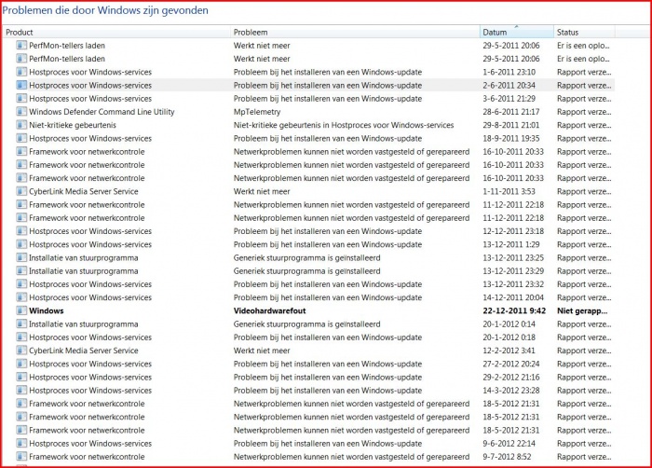Click 'Niet-kritieke gebeurtenis in Hostproces voor Windows-services'
Image resolution: width=652 pixels, height=468 pixels.
point(344,125)
